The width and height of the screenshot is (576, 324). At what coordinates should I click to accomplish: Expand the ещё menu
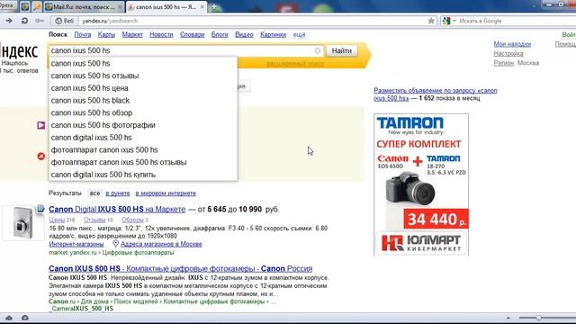[299, 34]
